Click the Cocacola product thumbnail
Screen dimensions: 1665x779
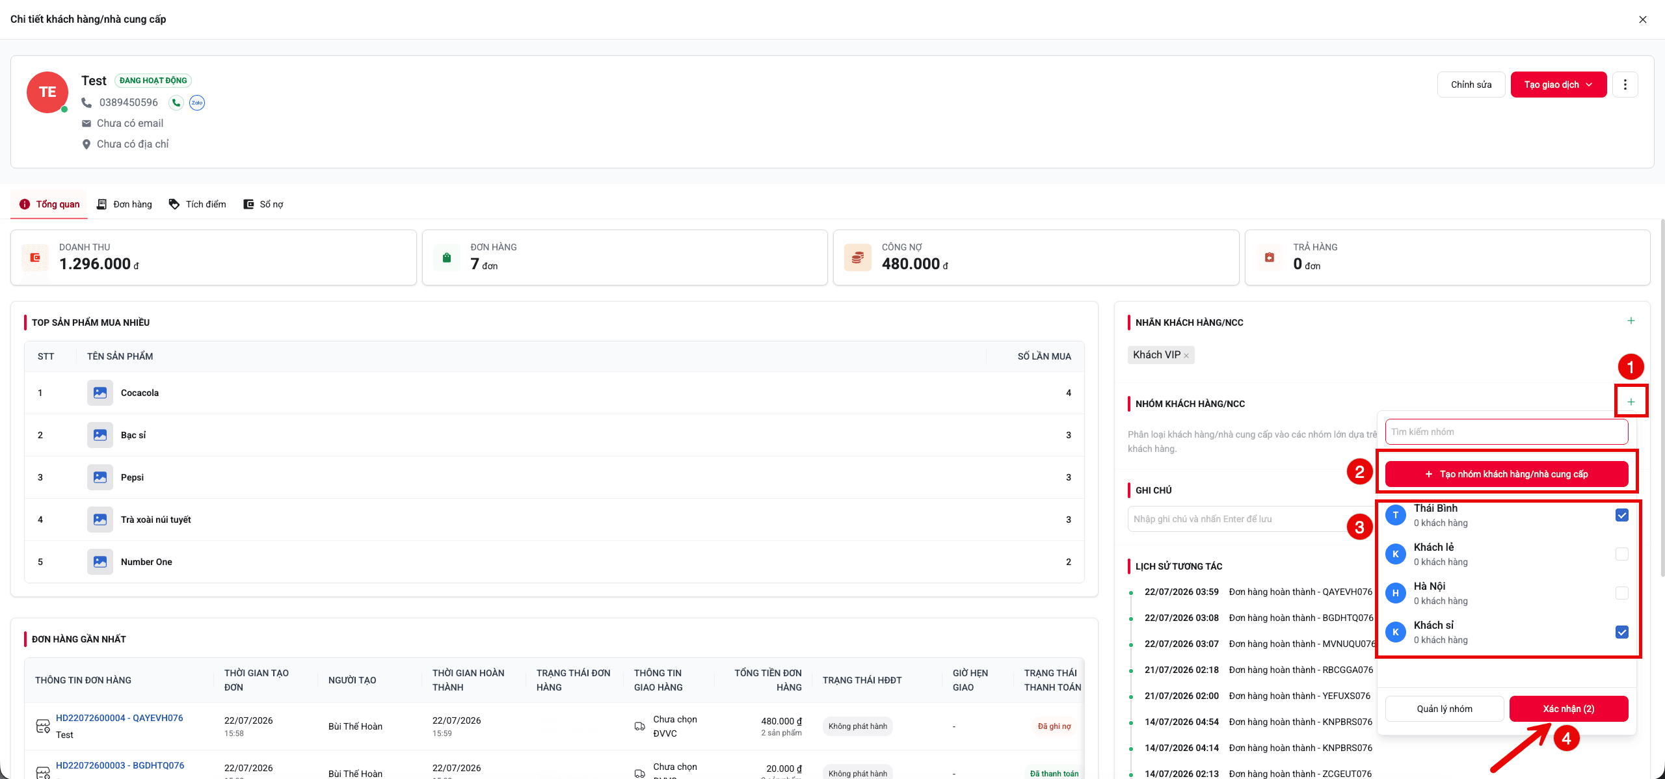(100, 393)
